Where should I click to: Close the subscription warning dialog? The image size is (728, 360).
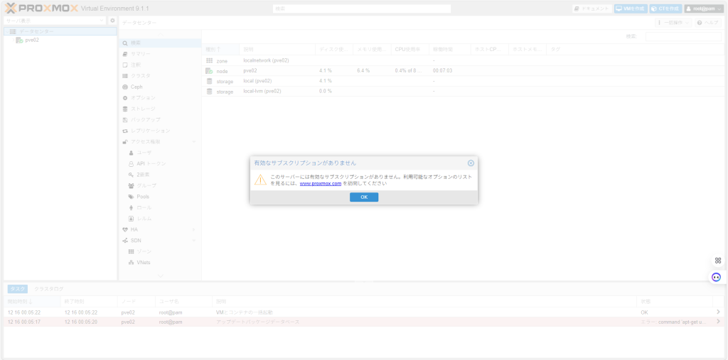(471, 163)
